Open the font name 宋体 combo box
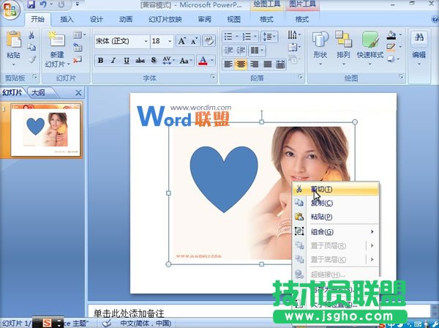This screenshot has height=328, width=439. [121, 42]
